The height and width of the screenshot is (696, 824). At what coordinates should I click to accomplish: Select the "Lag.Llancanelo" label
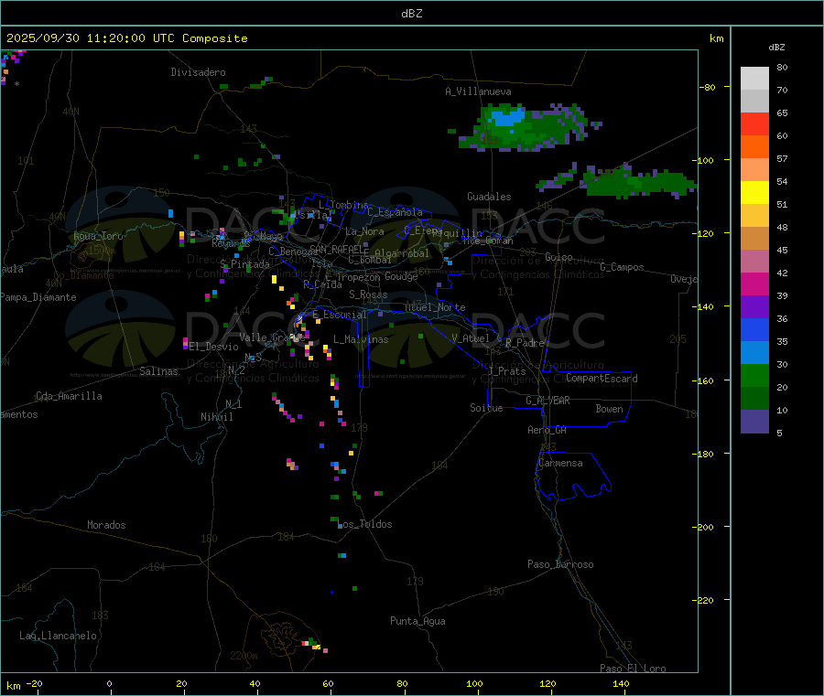[x=59, y=637]
